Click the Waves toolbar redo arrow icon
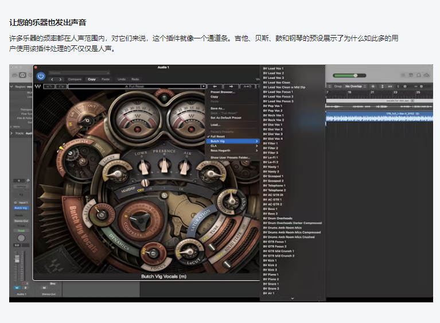Image resolution: width=440 pixels, height=323 pixels. (x=61, y=87)
